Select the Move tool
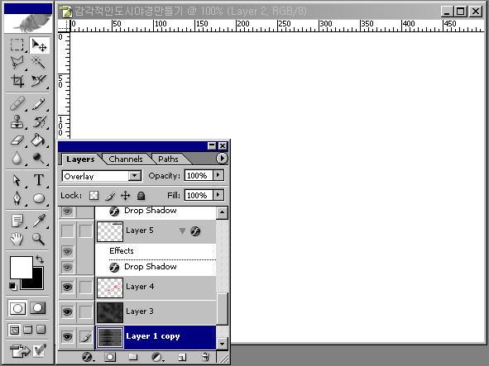The image size is (489, 366). tap(39, 45)
